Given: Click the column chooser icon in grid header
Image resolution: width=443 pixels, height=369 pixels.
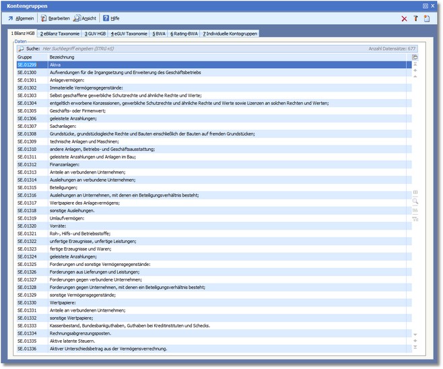Looking at the screenshot, I should click(x=415, y=57).
